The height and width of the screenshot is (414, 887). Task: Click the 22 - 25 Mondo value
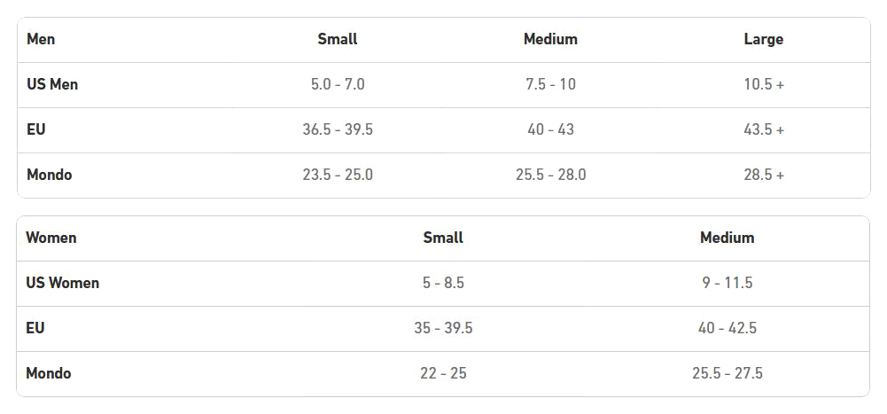(x=443, y=373)
